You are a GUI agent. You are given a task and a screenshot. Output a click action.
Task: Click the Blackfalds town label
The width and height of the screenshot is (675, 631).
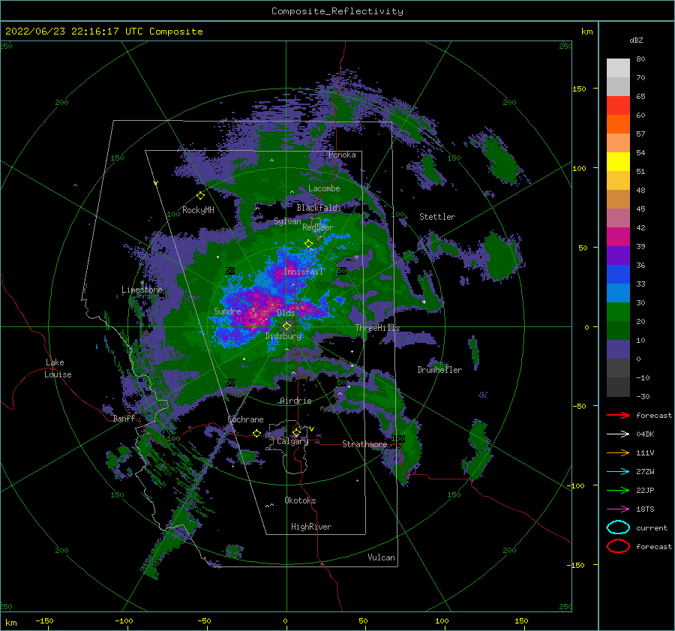[x=319, y=208]
